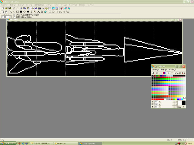Select the Text tool
The width and height of the screenshot is (194, 145).
click(38, 12)
